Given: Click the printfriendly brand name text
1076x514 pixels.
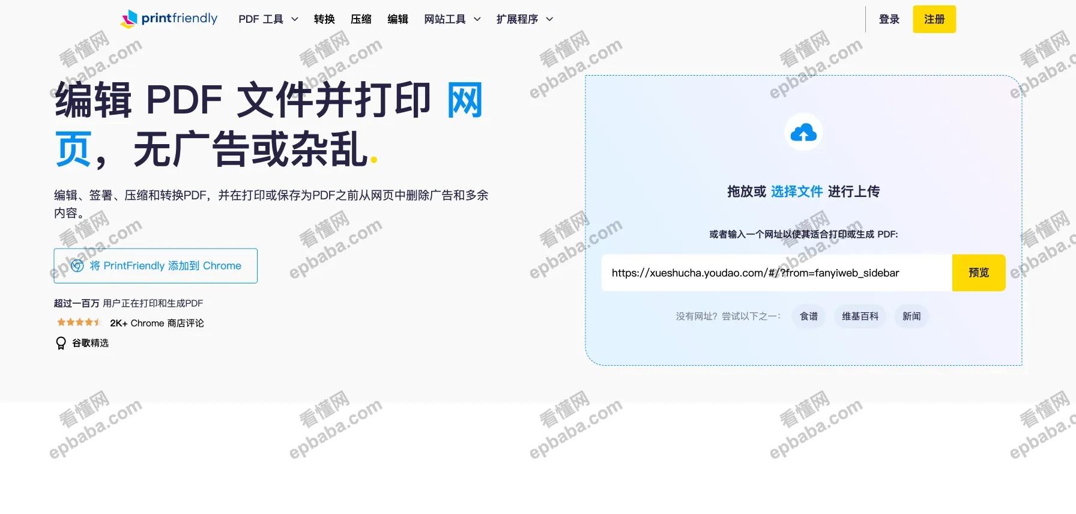Looking at the screenshot, I should (x=180, y=18).
